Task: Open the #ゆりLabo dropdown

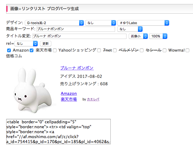Action: coord(143,23)
